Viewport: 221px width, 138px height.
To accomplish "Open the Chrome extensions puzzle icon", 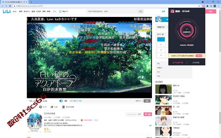I will pyautogui.click(x=207, y=6).
